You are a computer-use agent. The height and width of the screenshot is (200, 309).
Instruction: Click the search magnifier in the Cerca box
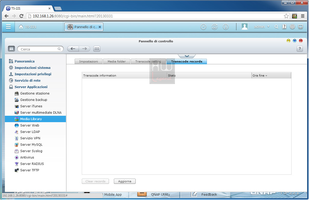tap(59, 49)
